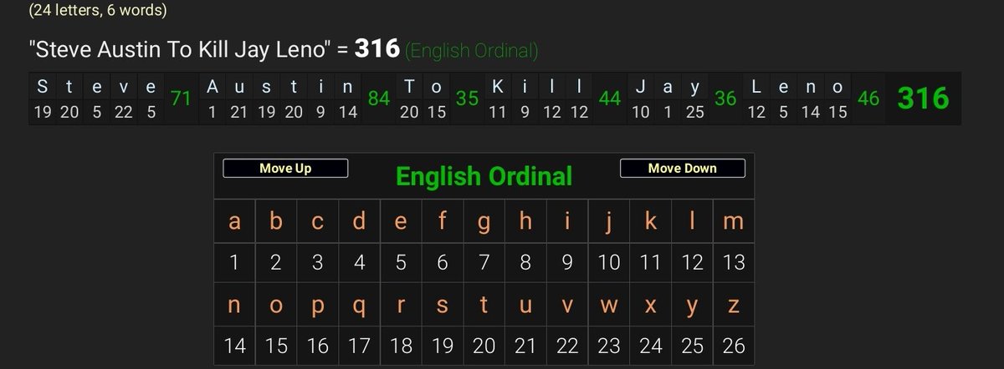The height and width of the screenshot is (369, 1004).
Task: Click value 26 under letter z
Action: [734, 346]
